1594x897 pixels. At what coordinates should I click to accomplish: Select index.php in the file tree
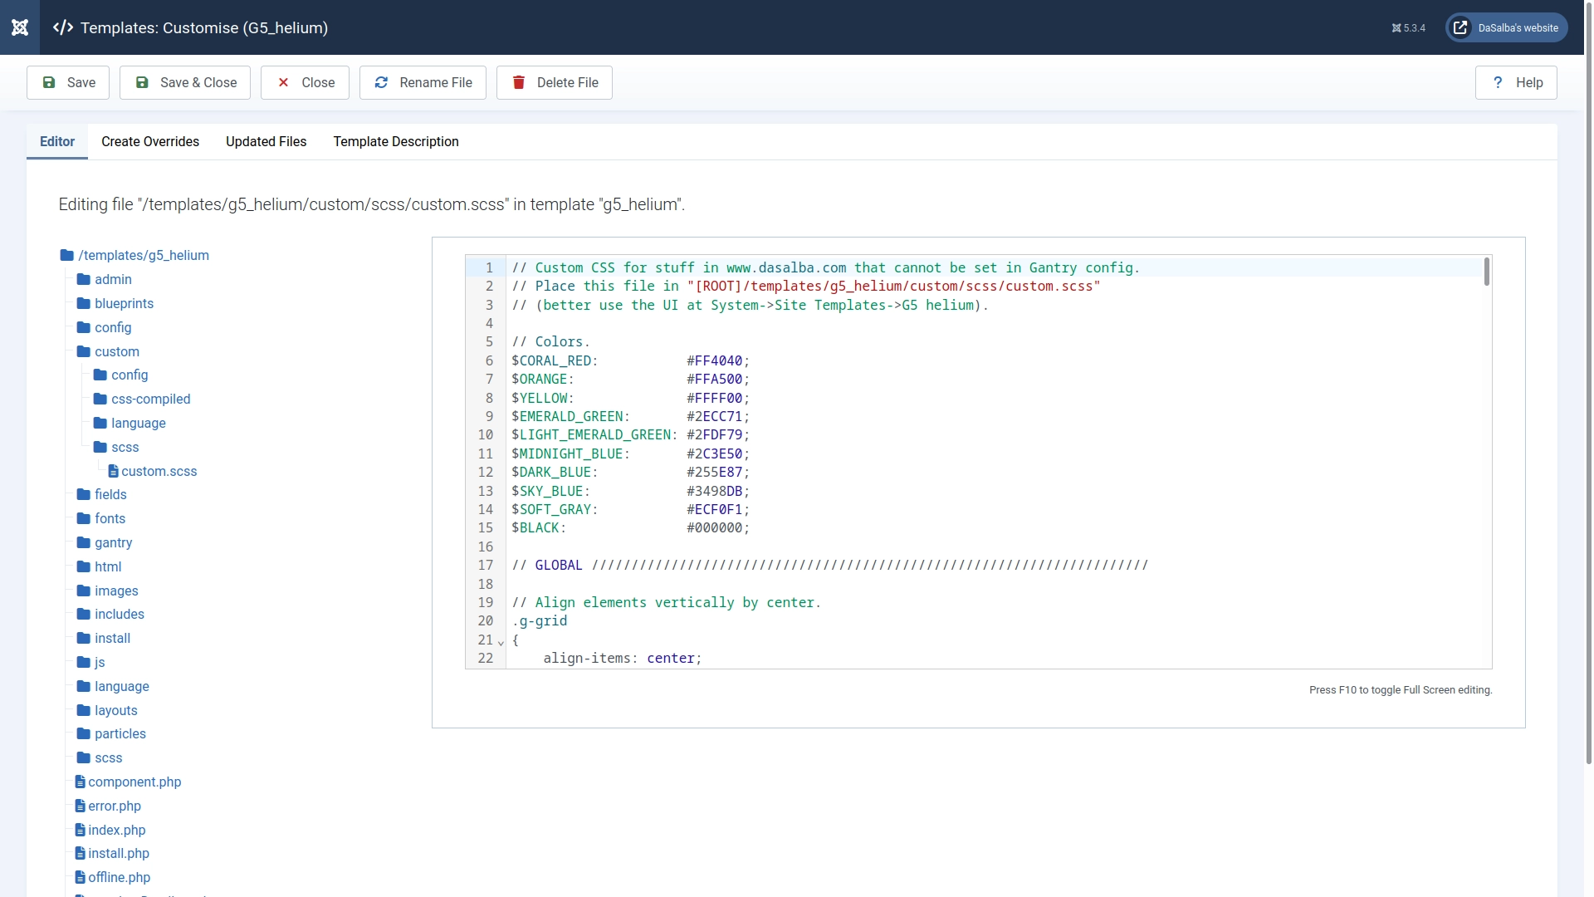[116, 830]
